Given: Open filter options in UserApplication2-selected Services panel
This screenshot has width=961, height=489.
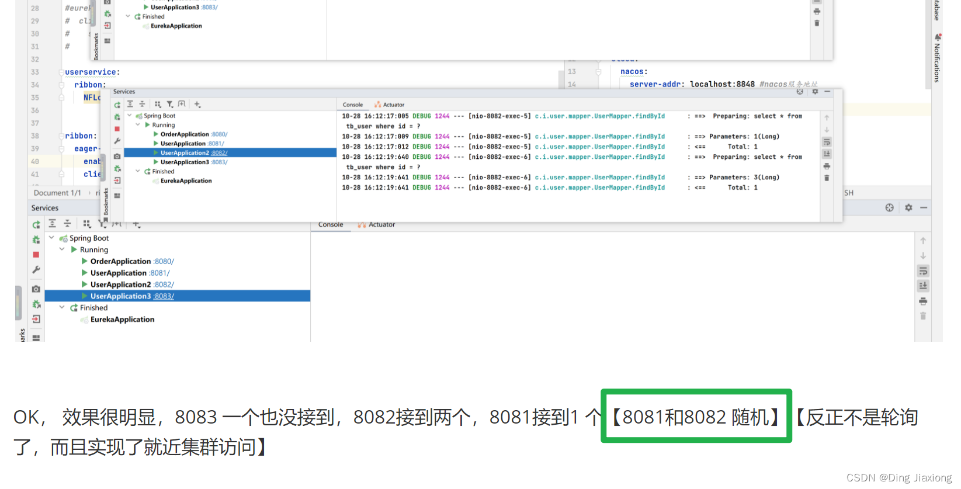Looking at the screenshot, I should [170, 105].
